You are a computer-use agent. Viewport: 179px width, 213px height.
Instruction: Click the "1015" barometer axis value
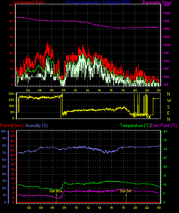167,21
